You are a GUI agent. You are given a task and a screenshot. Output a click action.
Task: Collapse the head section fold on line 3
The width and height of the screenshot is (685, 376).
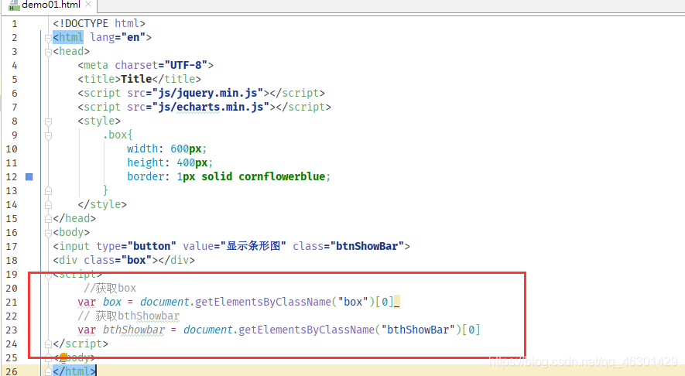[48, 52]
